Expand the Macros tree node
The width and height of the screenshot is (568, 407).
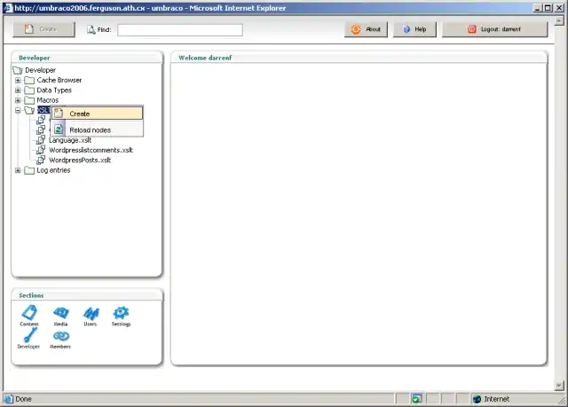point(18,100)
